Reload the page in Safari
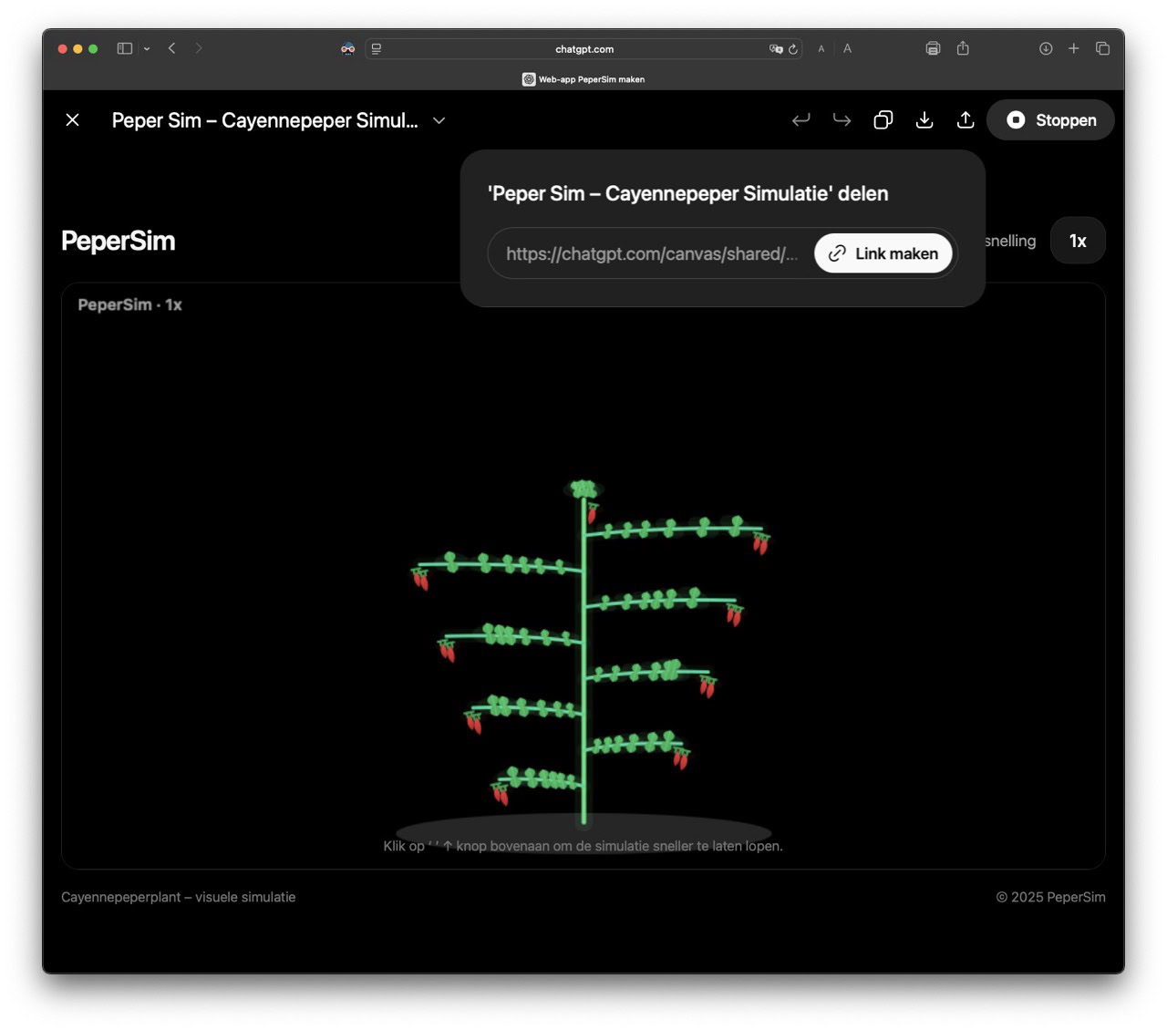The width and height of the screenshot is (1167, 1030). pyautogui.click(x=793, y=49)
